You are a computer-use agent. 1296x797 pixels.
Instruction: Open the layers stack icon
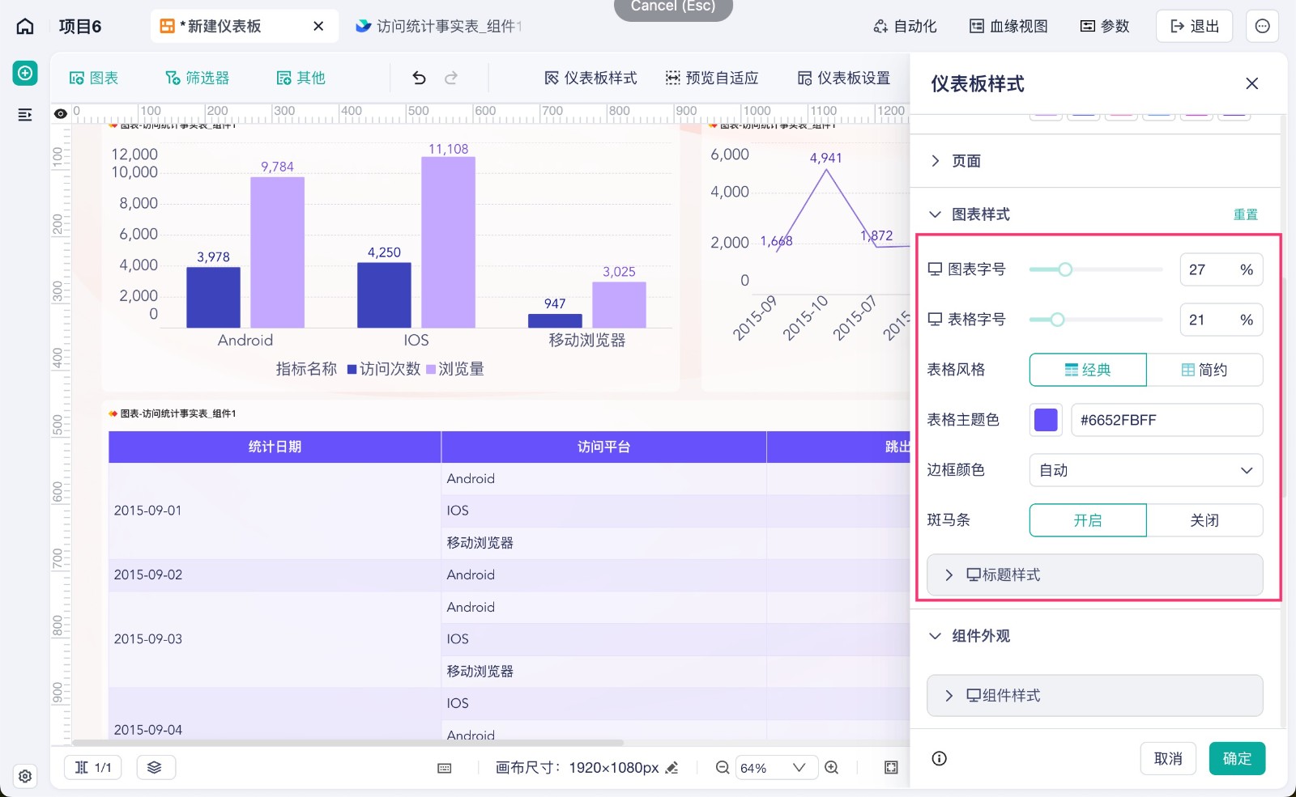pyautogui.click(x=155, y=767)
